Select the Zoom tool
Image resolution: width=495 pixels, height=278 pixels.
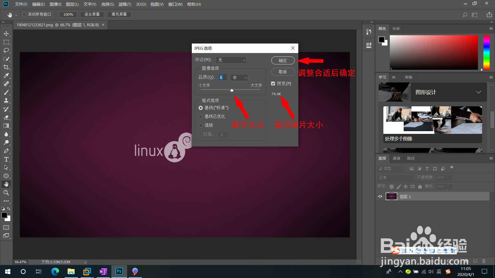[x=6, y=193]
